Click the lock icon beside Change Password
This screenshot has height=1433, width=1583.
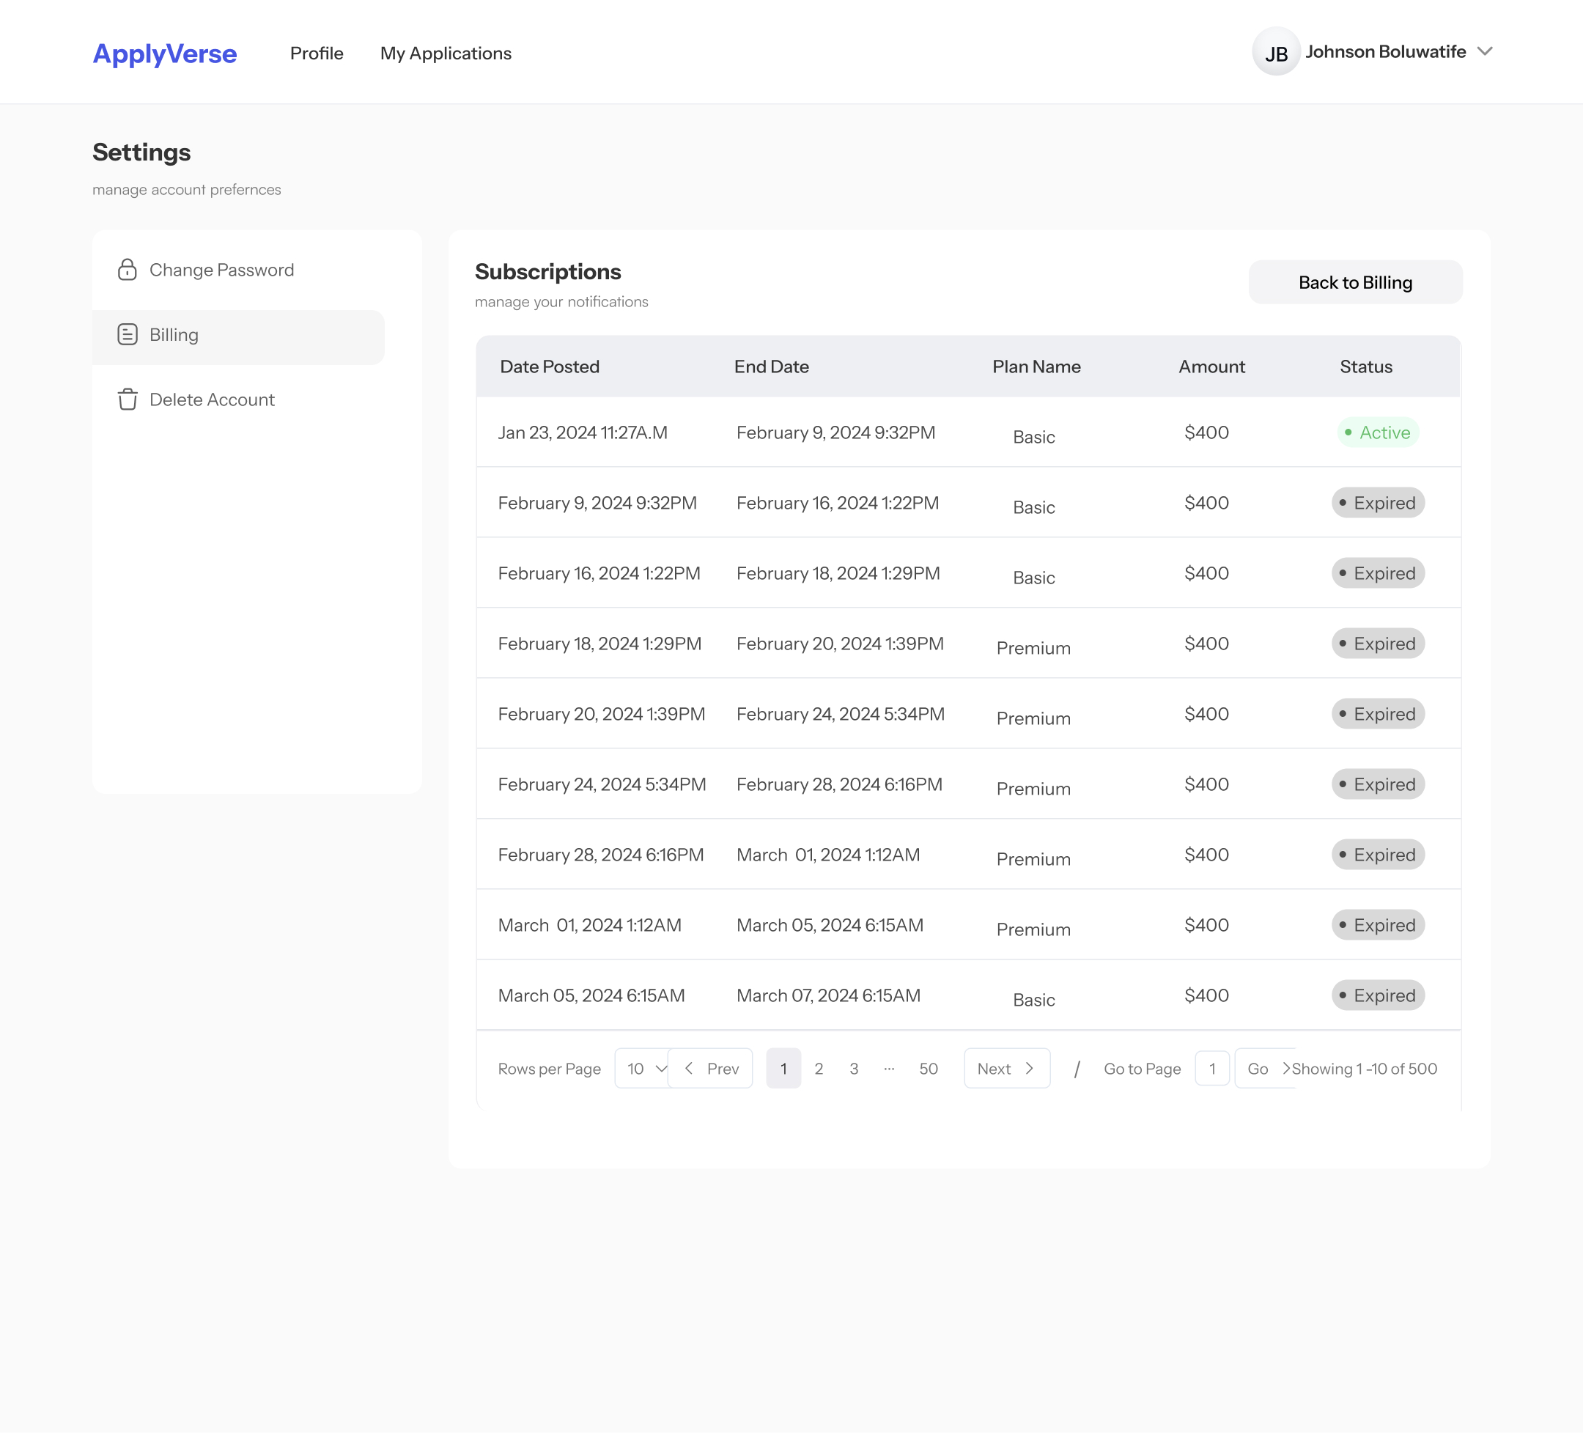coord(128,269)
